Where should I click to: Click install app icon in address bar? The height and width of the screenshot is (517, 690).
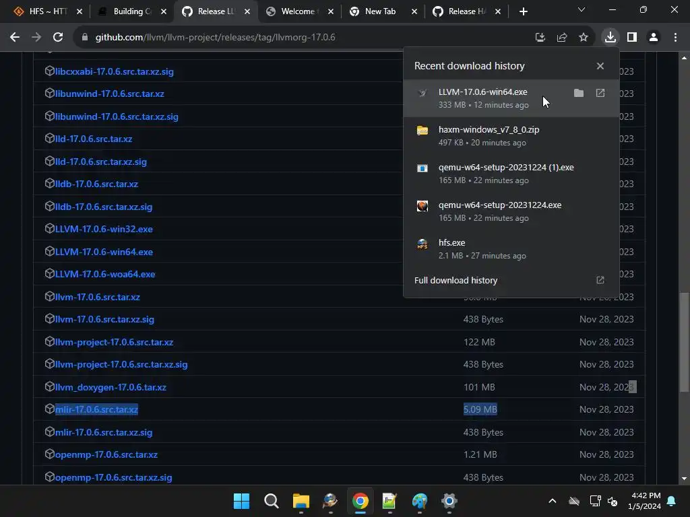[540, 38]
